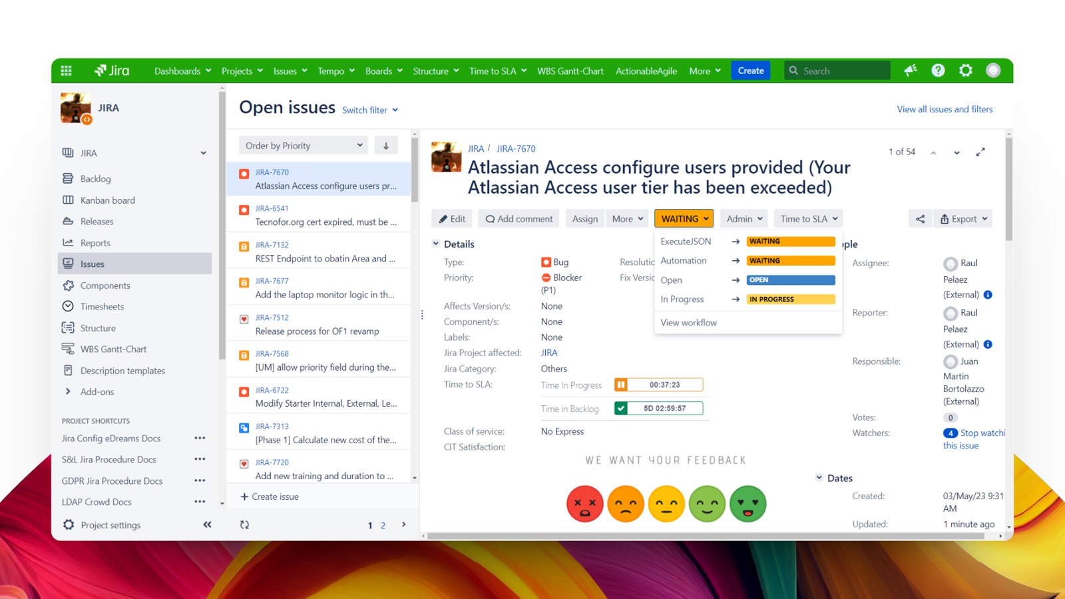This screenshot has width=1065, height=599.
Task: Choose ExecuteJSON transition
Action: click(748, 242)
